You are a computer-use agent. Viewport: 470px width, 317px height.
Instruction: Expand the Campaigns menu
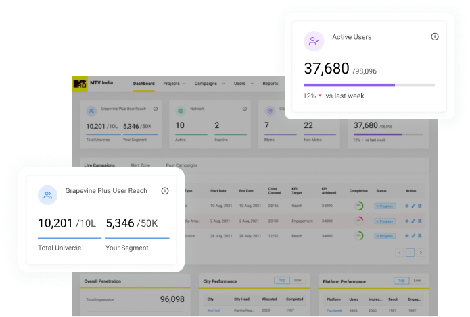(209, 84)
